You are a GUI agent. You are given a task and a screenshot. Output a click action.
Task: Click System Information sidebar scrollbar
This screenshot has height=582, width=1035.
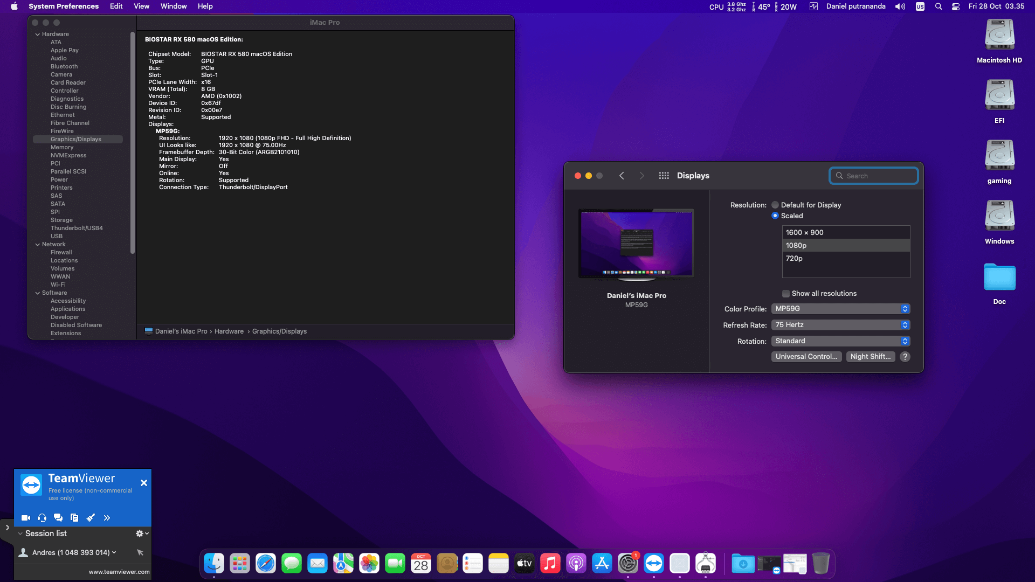tap(133, 143)
